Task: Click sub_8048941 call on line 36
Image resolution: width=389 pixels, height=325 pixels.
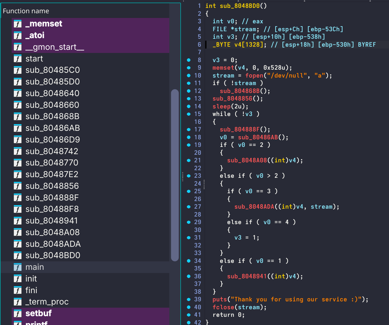Action: click(x=247, y=276)
